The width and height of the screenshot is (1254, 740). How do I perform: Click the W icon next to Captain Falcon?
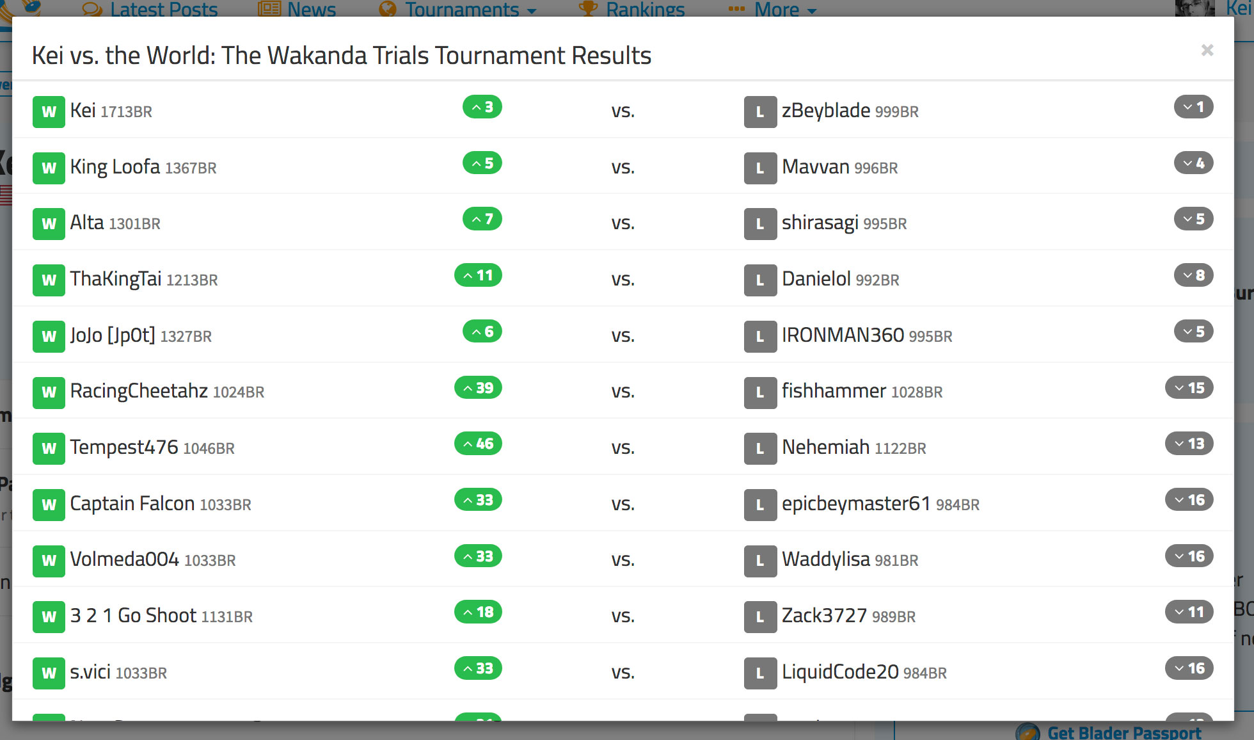[47, 503]
